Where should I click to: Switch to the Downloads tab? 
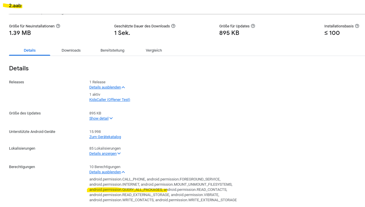pos(71,50)
